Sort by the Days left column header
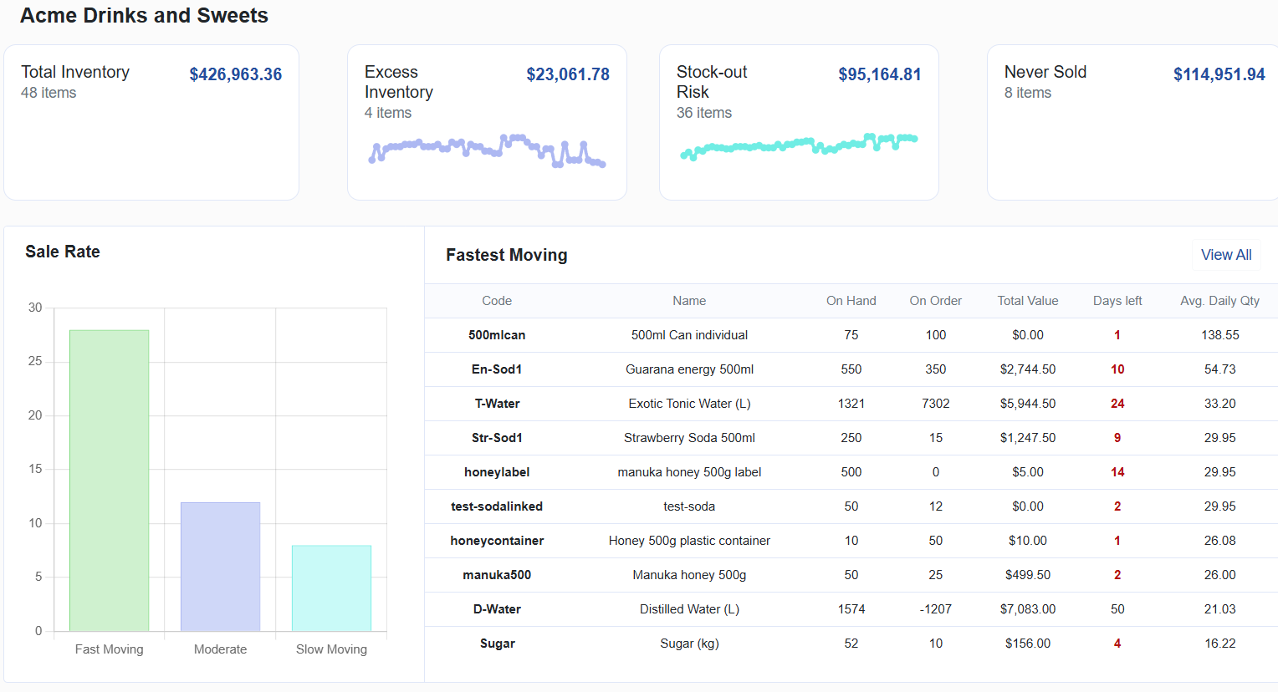This screenshot has height=692, width=1278. [x=1117, y=301]
